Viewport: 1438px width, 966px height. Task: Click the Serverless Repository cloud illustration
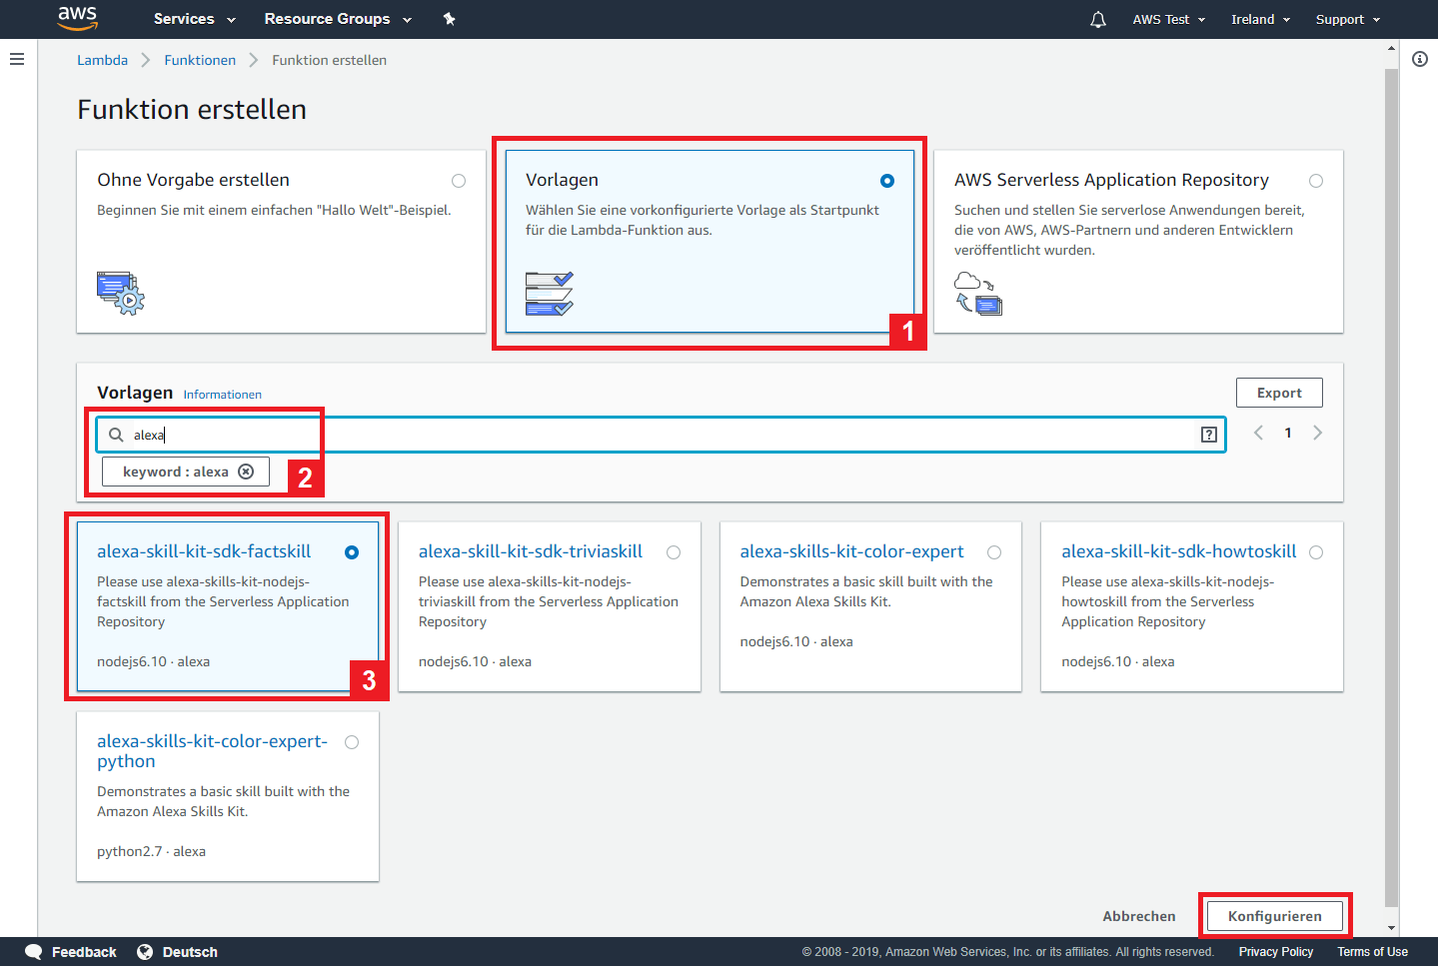978,293
